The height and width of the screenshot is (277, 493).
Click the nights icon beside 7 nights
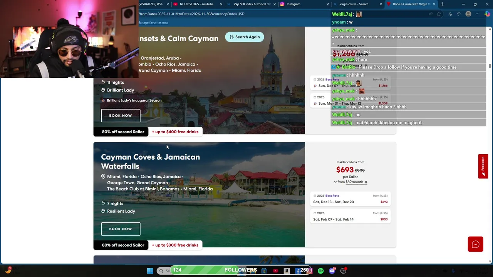(103, 203)
